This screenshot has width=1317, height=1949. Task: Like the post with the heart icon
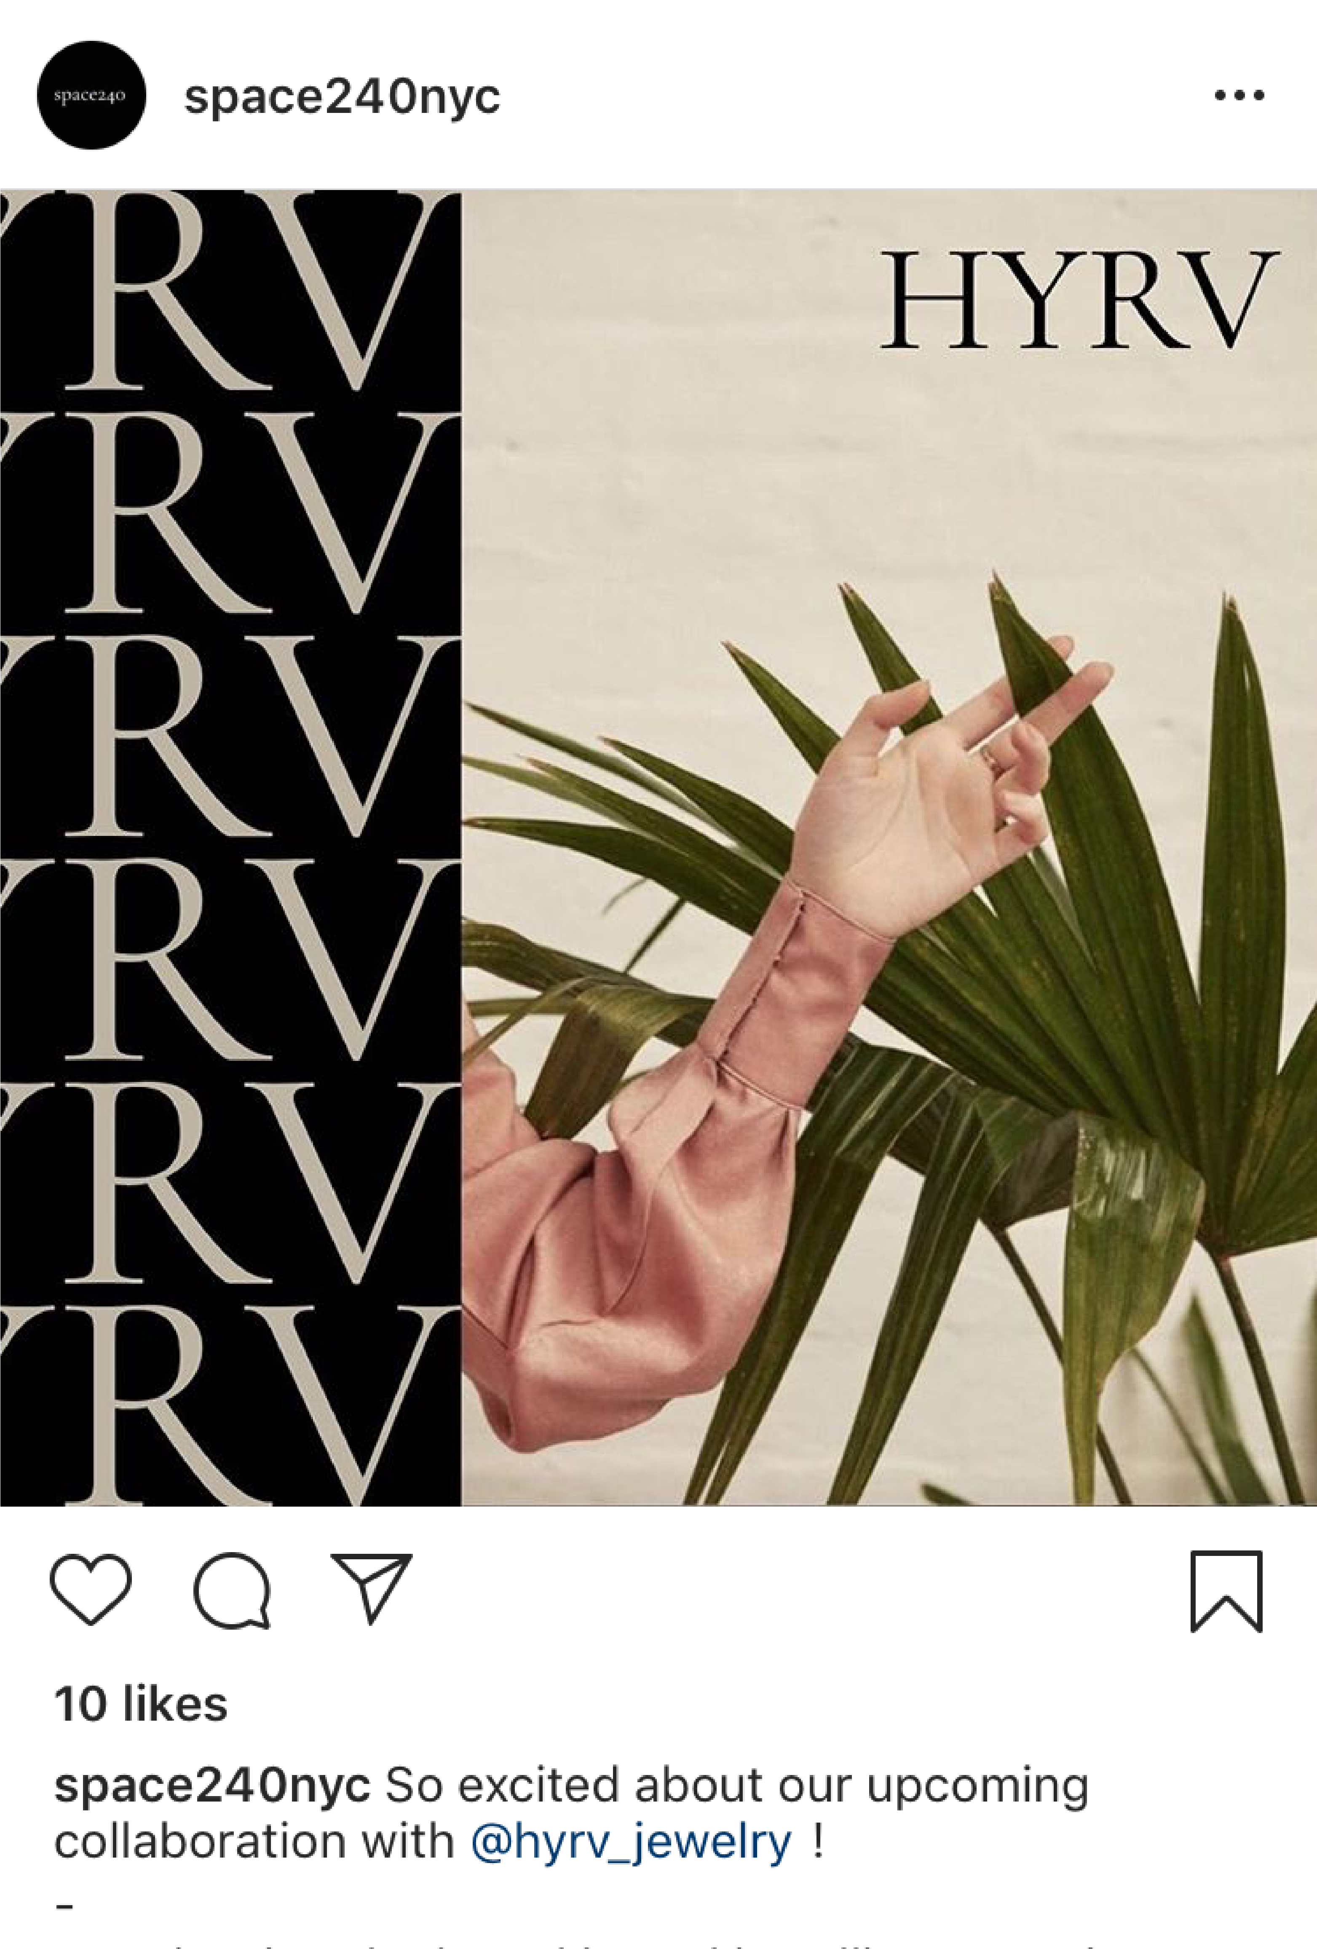click(91, 1590)
